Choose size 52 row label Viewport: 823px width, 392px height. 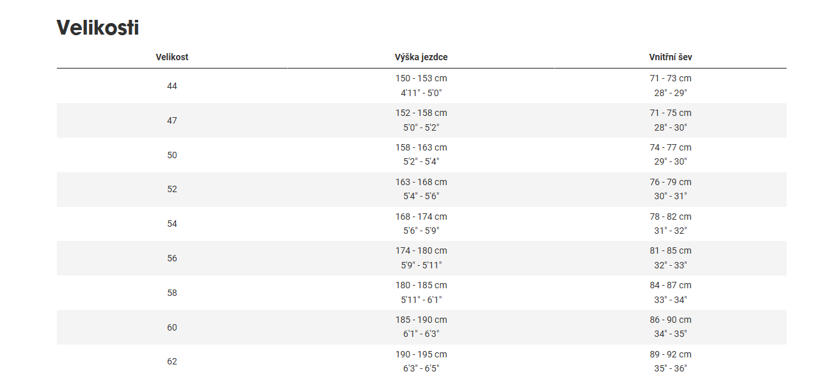click(172, 189)
